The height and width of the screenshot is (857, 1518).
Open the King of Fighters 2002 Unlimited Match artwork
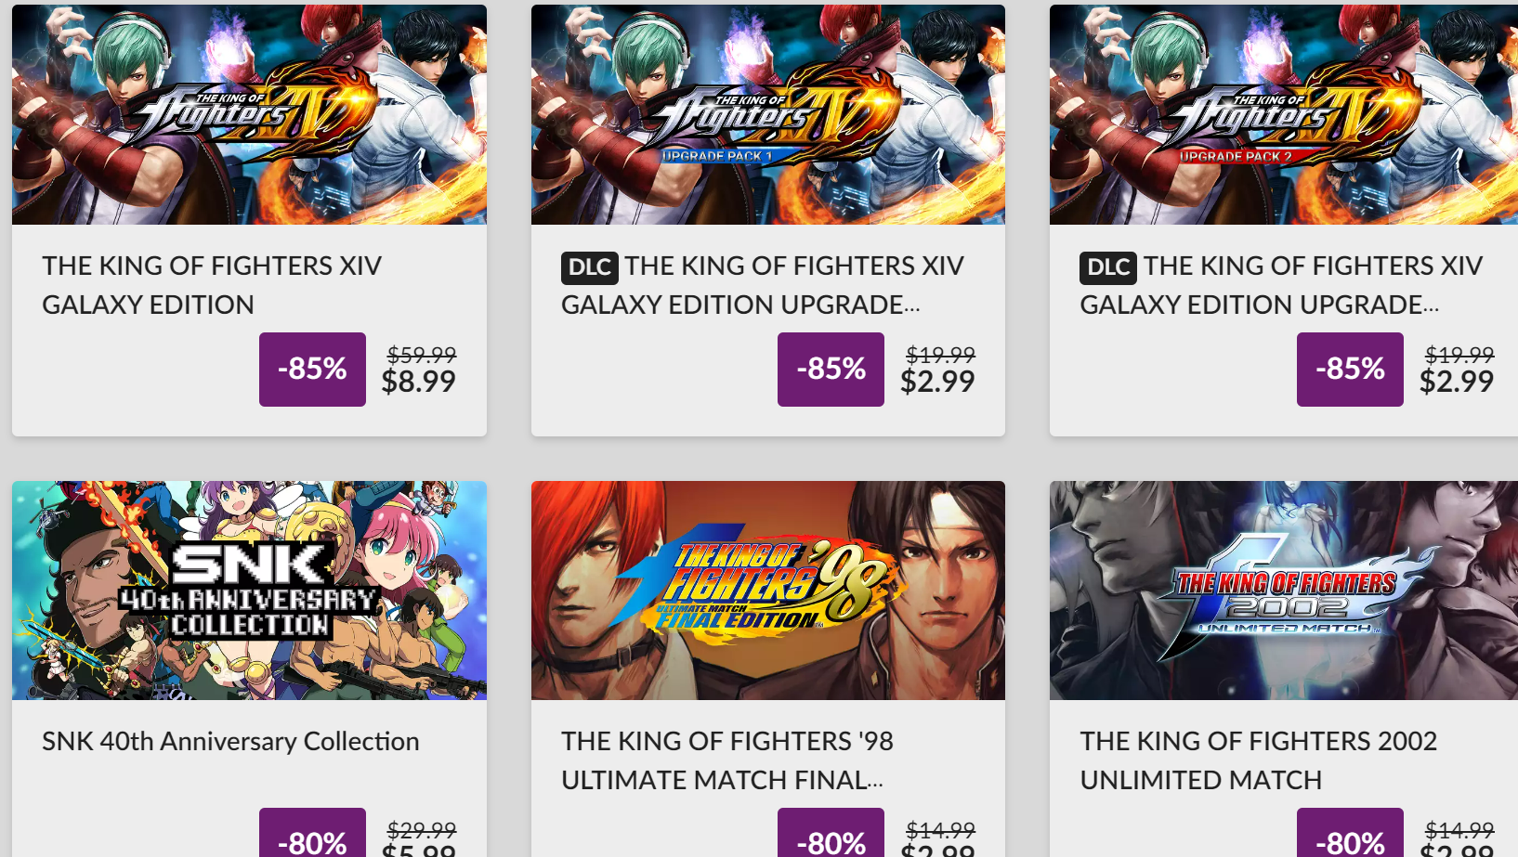coord(1283,590)
